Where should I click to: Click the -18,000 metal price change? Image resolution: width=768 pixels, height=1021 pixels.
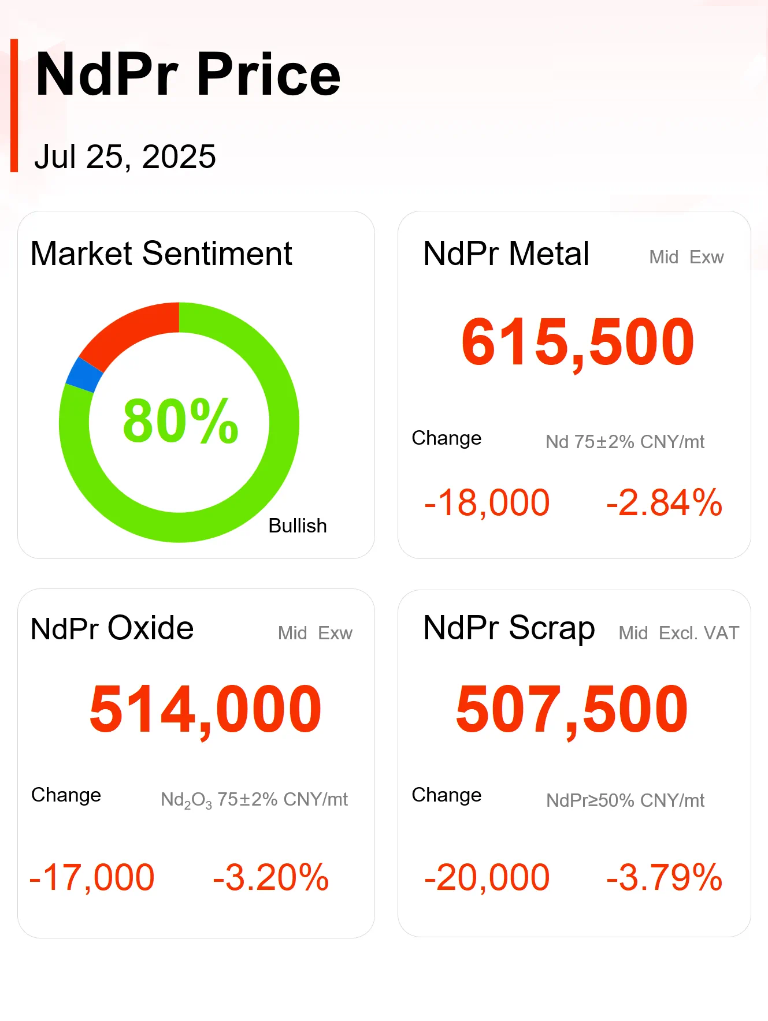tap(487, 502)
